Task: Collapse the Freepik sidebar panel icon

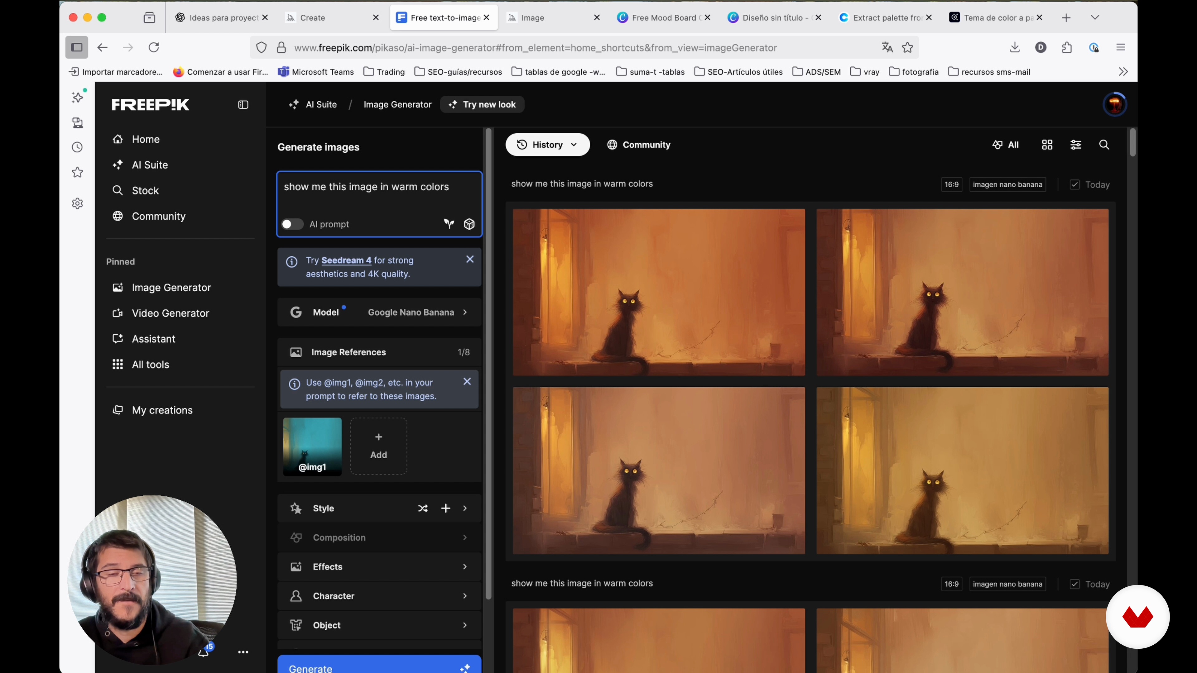Action: tap(243, 105)
